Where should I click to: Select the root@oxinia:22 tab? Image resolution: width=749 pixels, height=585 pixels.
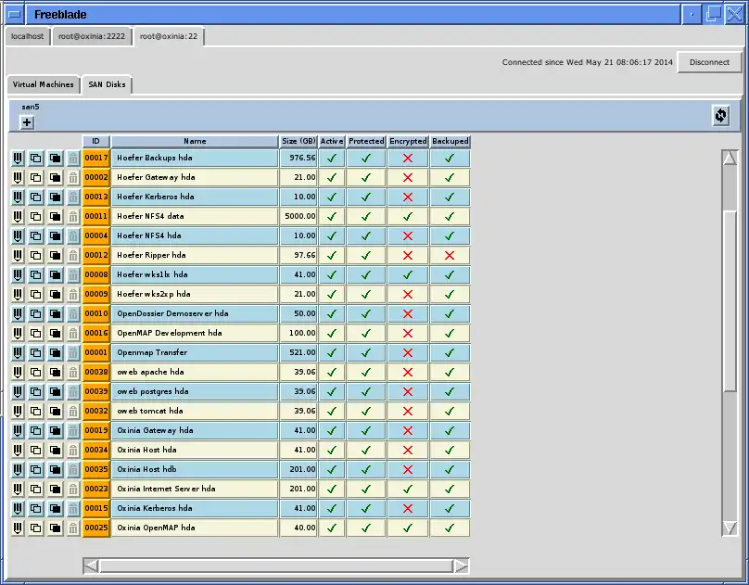(x=169, y=36)
